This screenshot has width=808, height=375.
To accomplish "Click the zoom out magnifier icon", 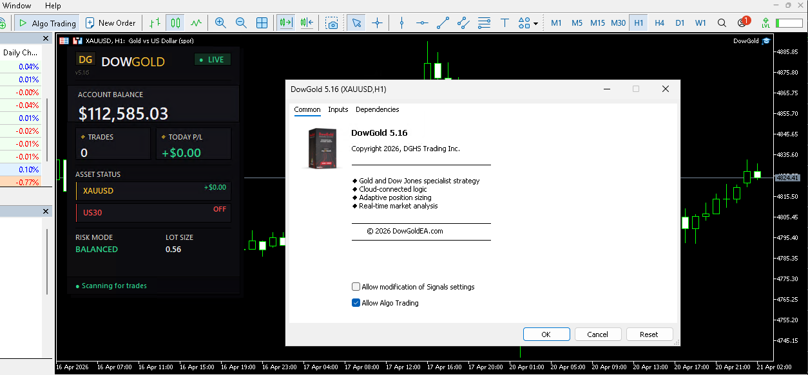I will (241, 23).
